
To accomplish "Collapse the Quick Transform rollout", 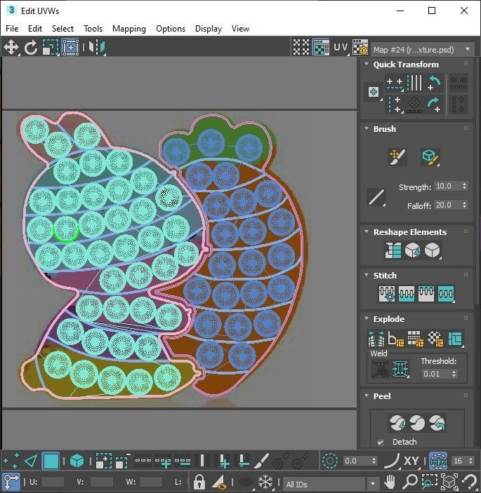I will pos(367,64).
